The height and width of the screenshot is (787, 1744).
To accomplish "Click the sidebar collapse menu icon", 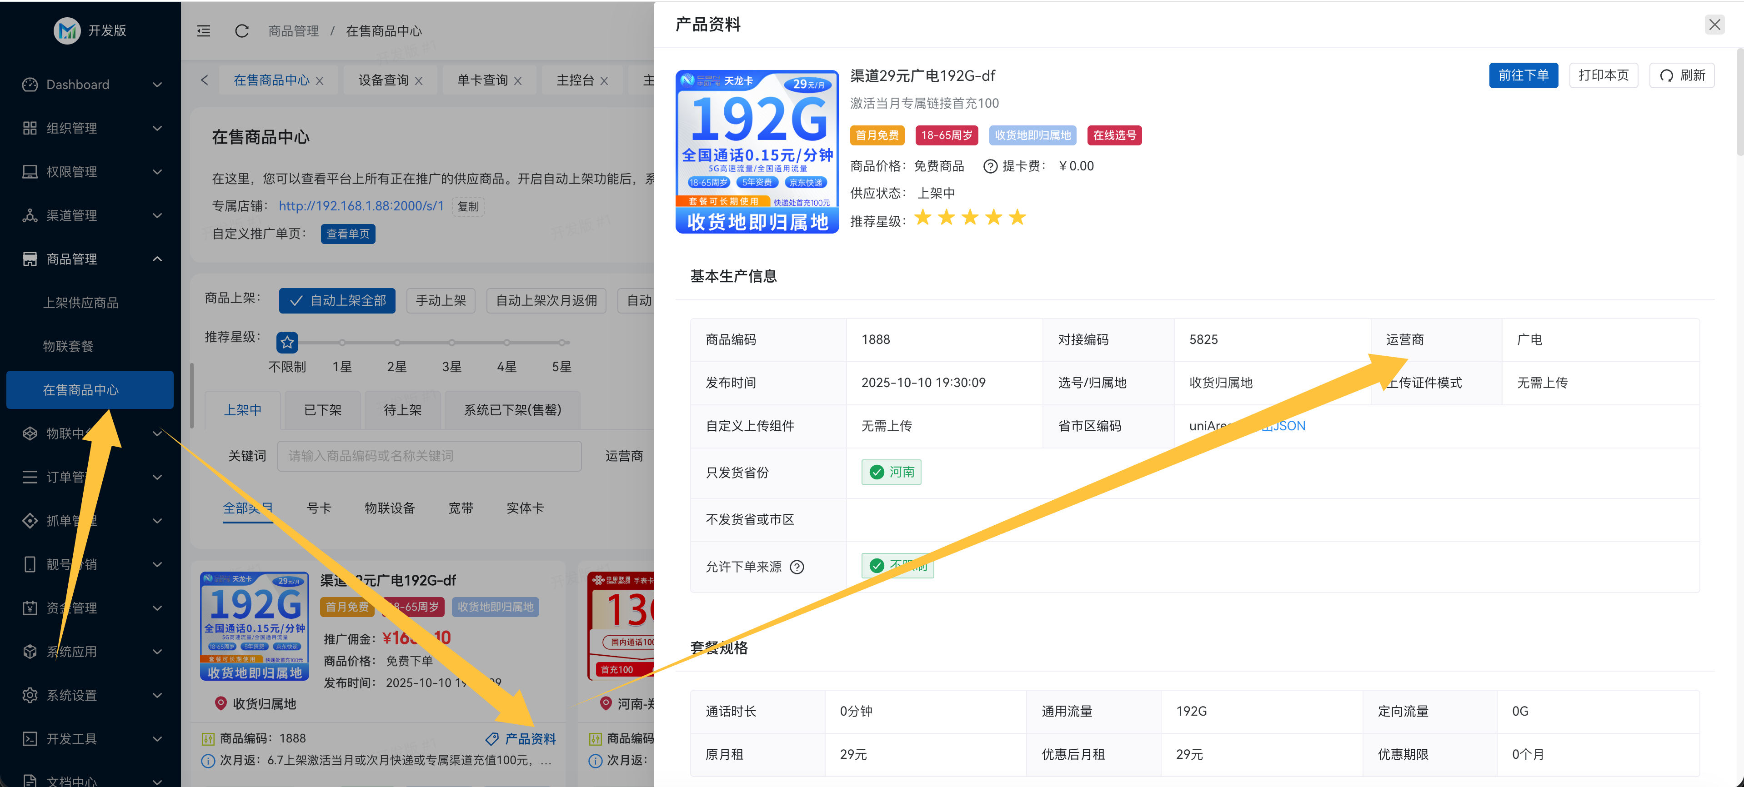I will pyautogui.click(x=204, y=31).
